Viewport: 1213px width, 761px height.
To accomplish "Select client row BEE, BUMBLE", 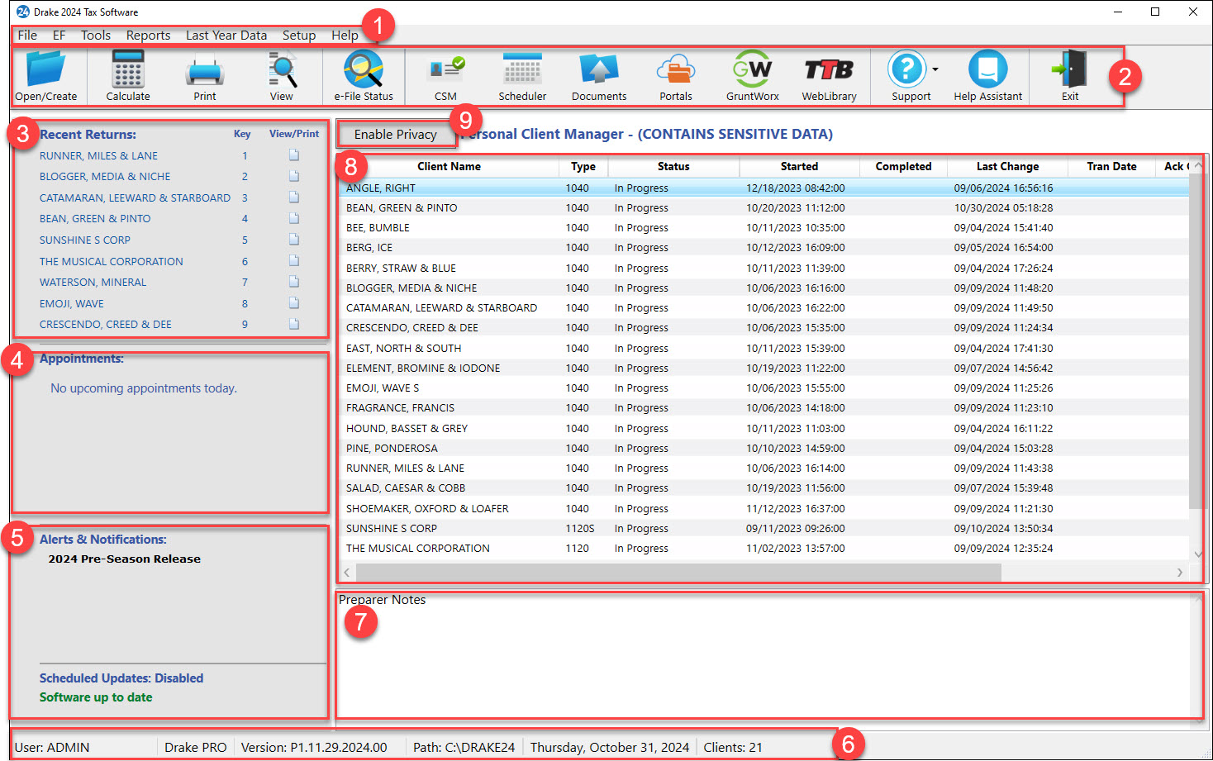I will tap(764, 227).
